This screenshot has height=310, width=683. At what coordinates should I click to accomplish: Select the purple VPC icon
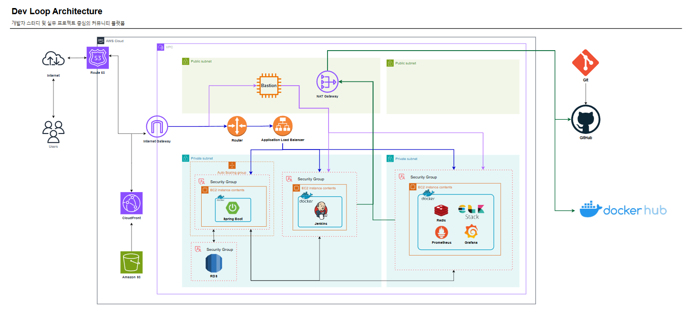(x=160, y=47)
